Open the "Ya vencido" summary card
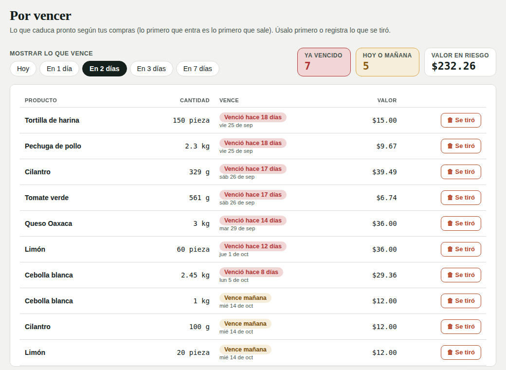 (x=324, y=62)
